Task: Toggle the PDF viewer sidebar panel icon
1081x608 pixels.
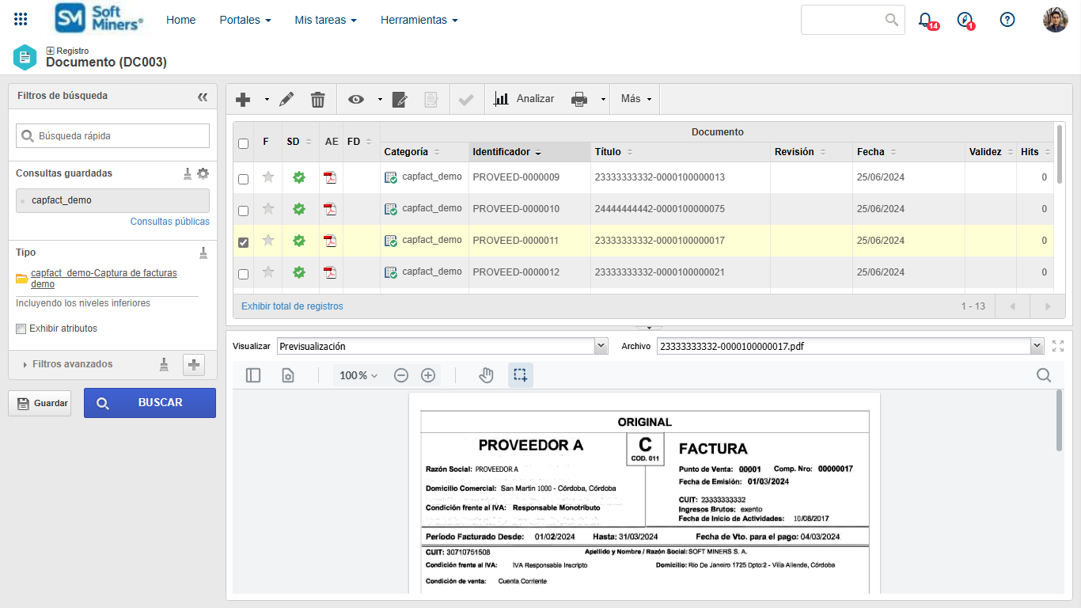Action: click(253, 375)
